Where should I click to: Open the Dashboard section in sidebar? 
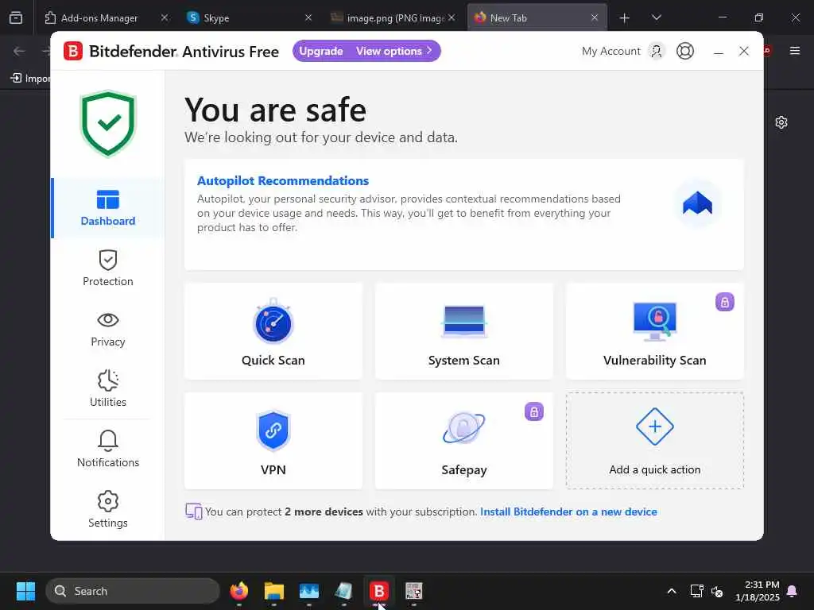(x=108, y=208)
